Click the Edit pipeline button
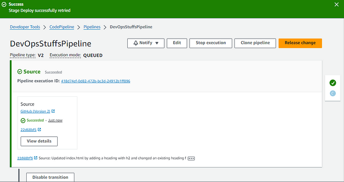This screenshot has width=344, height=182. [177, 43]
